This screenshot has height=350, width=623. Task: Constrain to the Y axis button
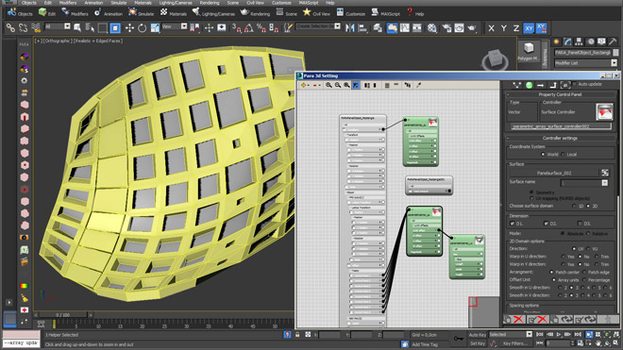tap(503, 28)
